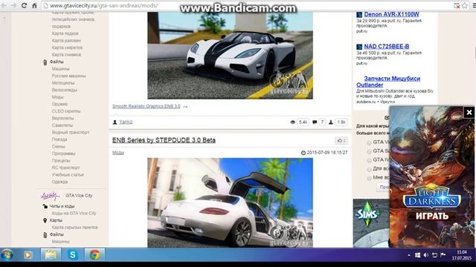Select the first poll option GTA V...
Screen dimensions: 476x267
click(x=369, y=142)
